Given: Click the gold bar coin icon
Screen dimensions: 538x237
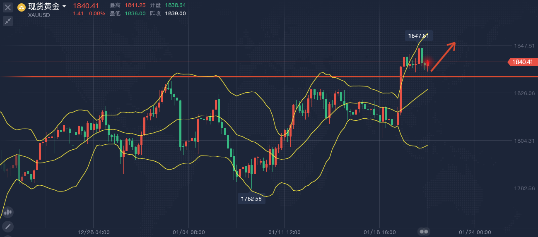Looking at the screenshot, I should pyautogui.click(x=21, y=7).
